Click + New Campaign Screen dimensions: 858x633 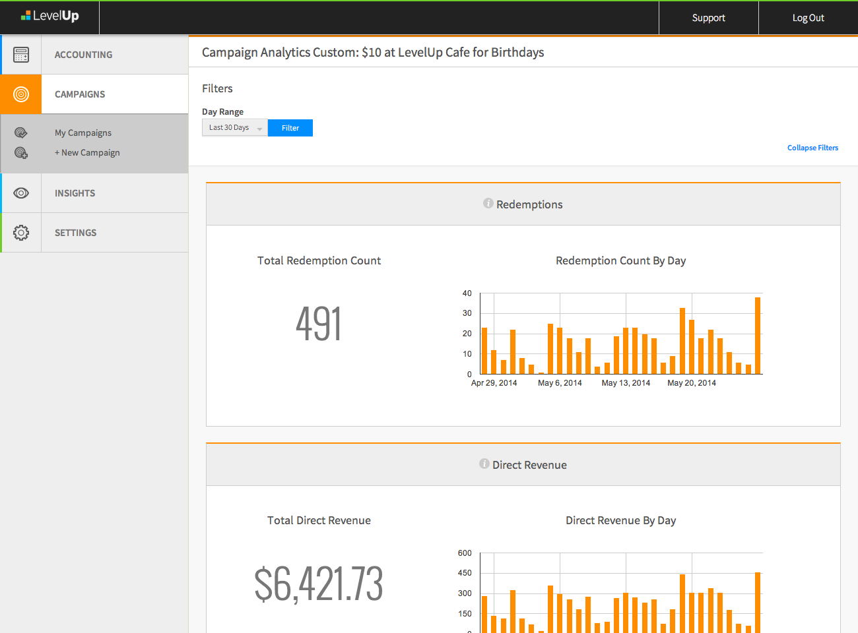tap(87, 152)
